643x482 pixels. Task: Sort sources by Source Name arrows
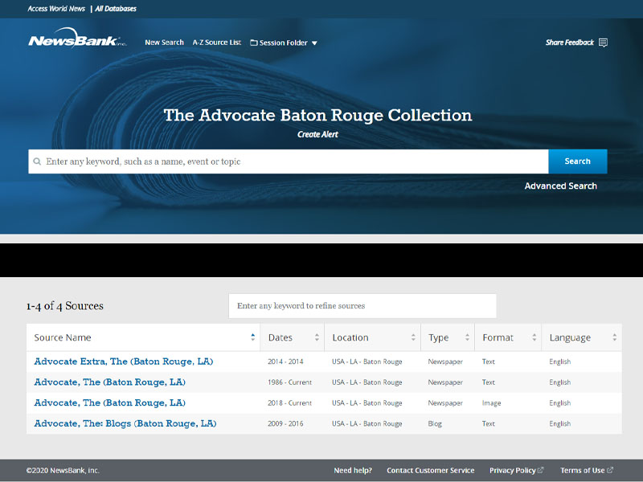(x=252, y=337)
